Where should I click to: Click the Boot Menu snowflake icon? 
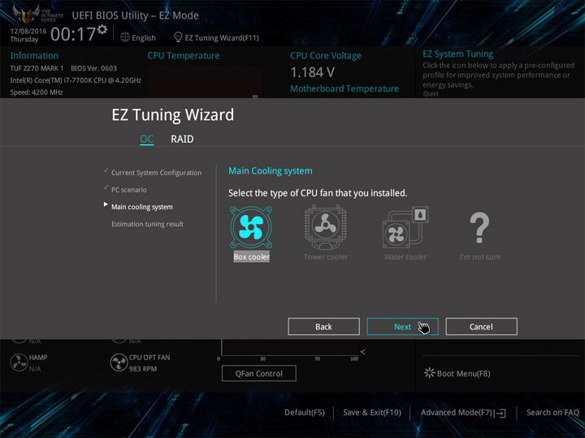point(429,373)
